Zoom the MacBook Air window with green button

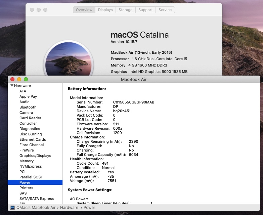pyautogui.click(x=26, y=79)
